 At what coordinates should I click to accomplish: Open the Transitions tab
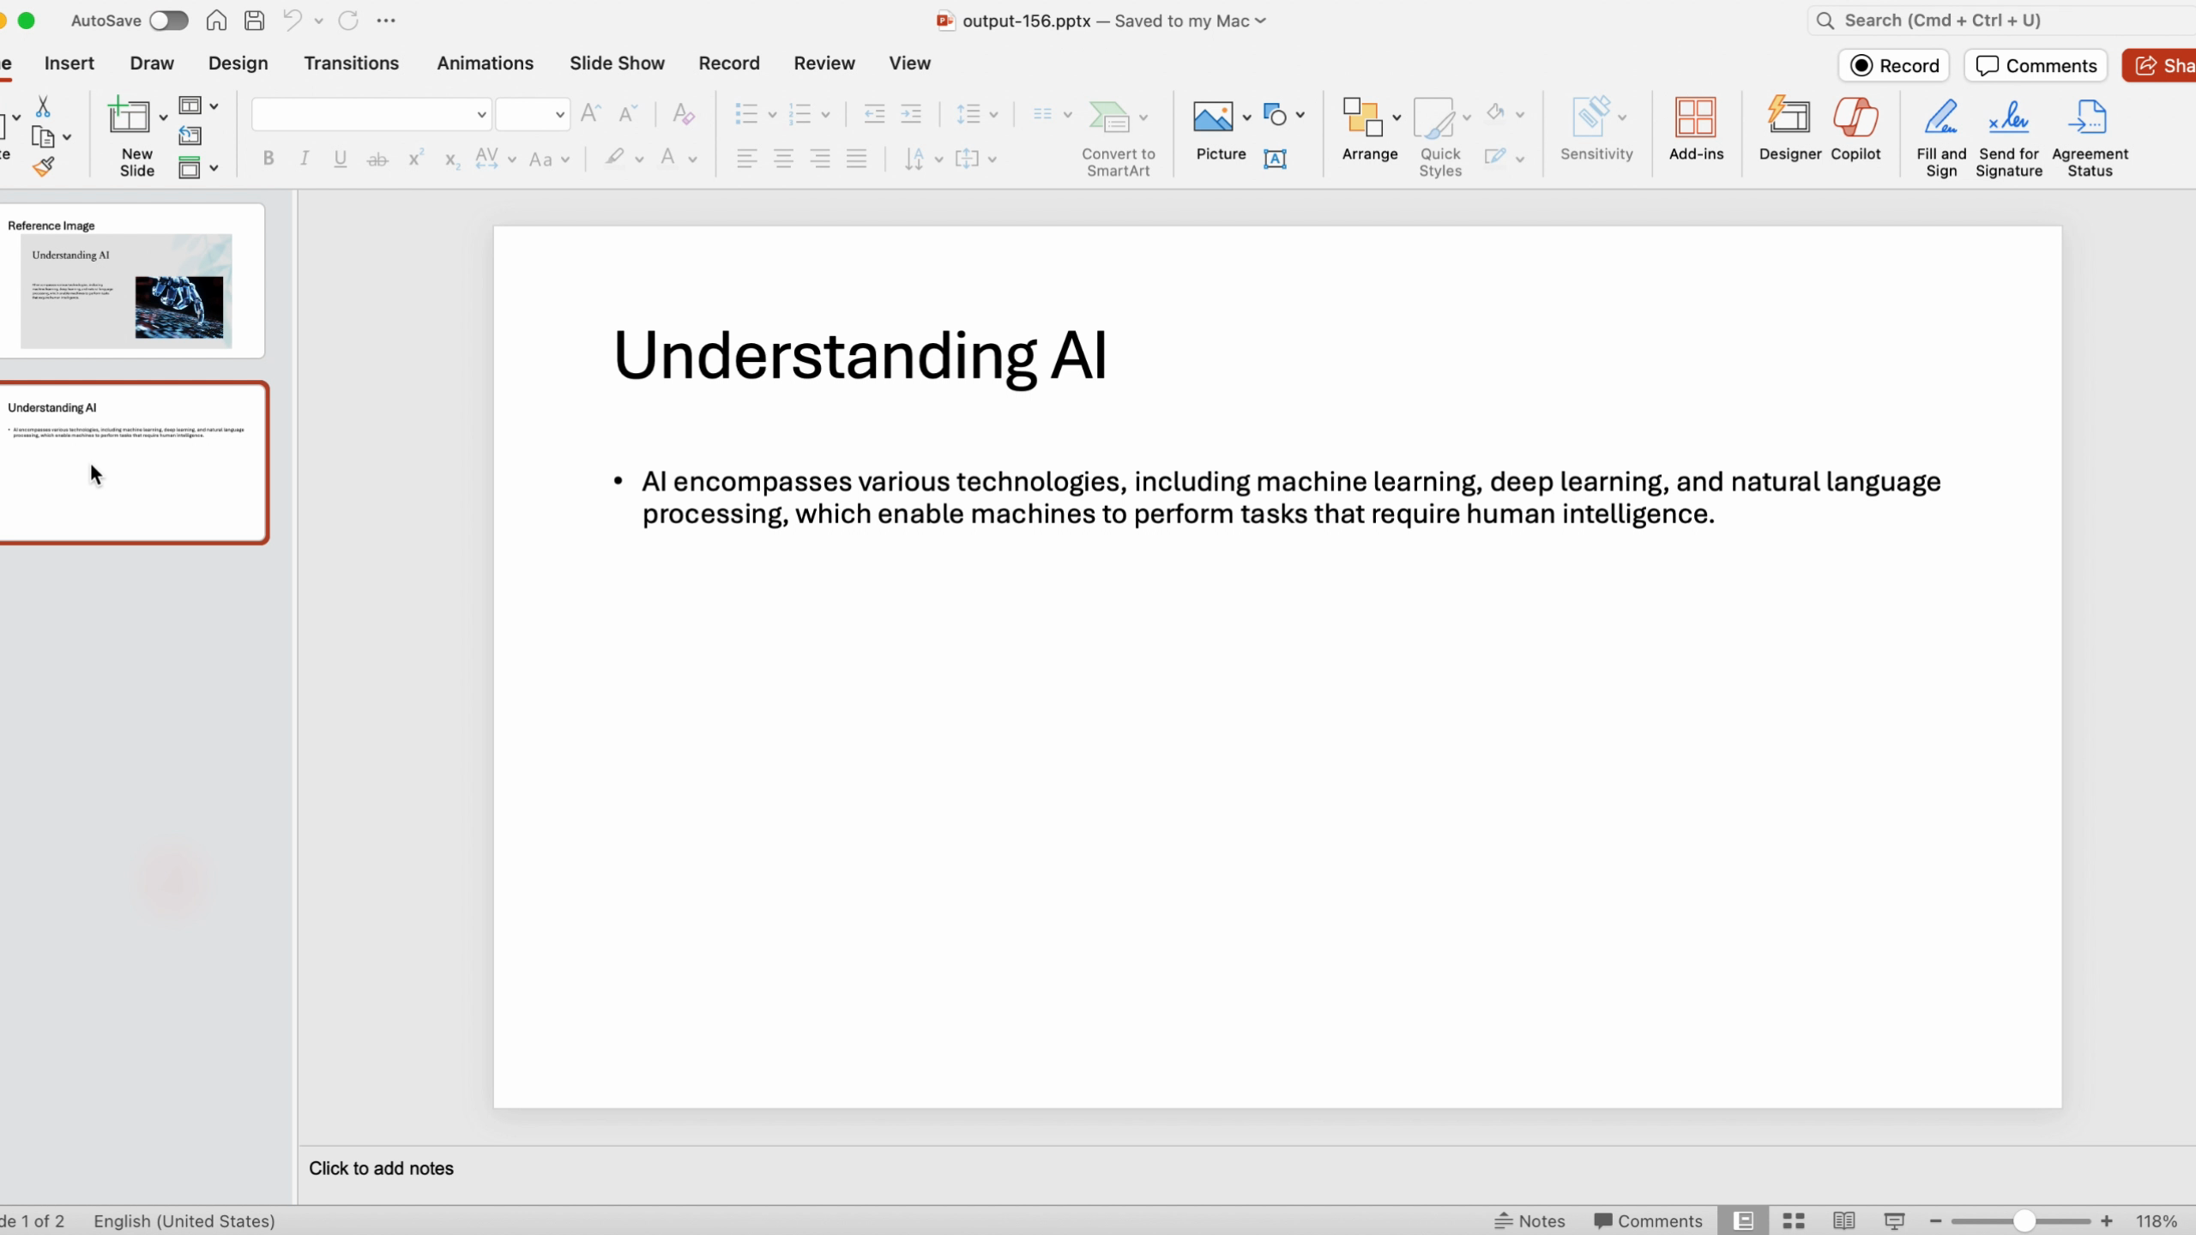click(x=351, y=63)
